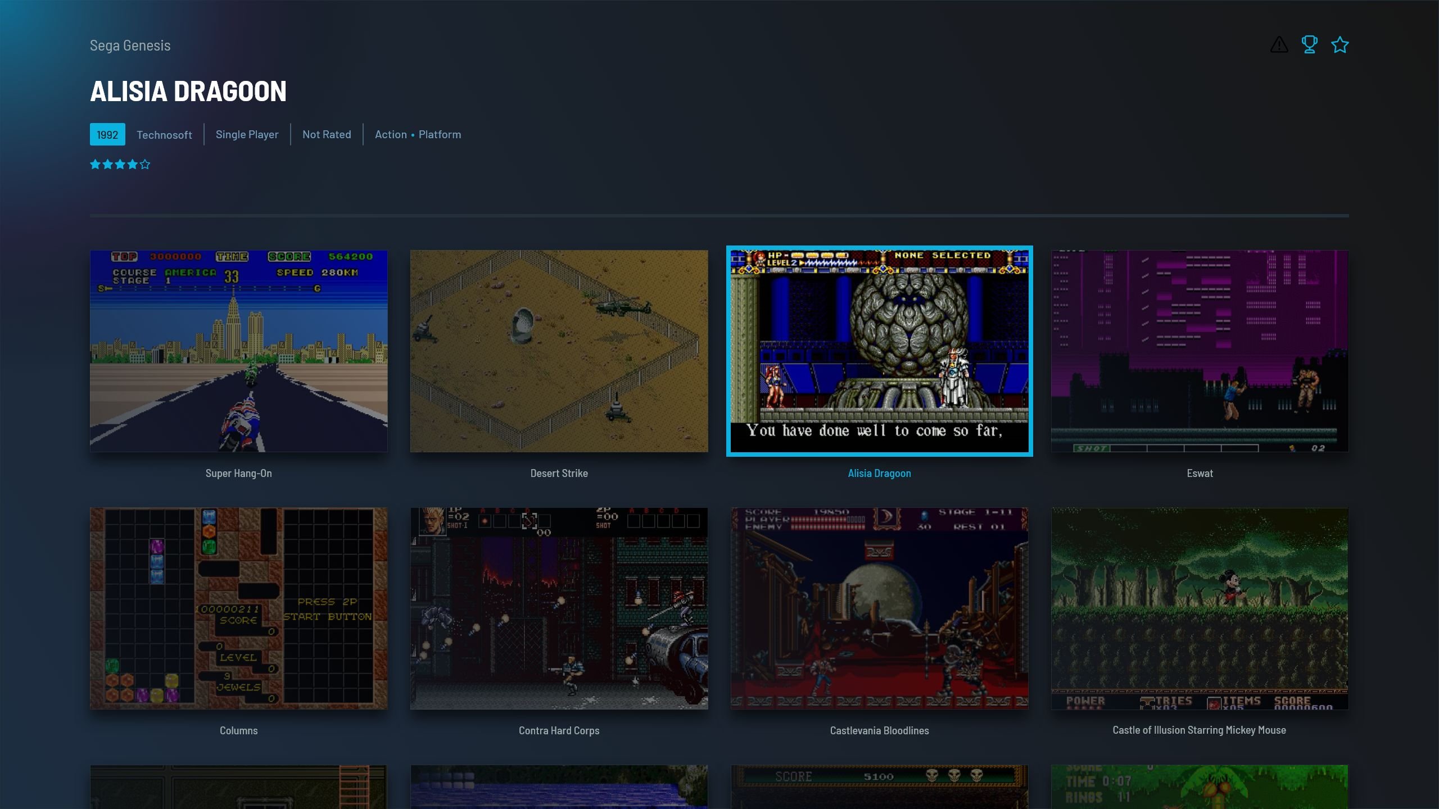Click the Super Hang-On title text
Screen dimensions: 1439x809
[239, 473]
